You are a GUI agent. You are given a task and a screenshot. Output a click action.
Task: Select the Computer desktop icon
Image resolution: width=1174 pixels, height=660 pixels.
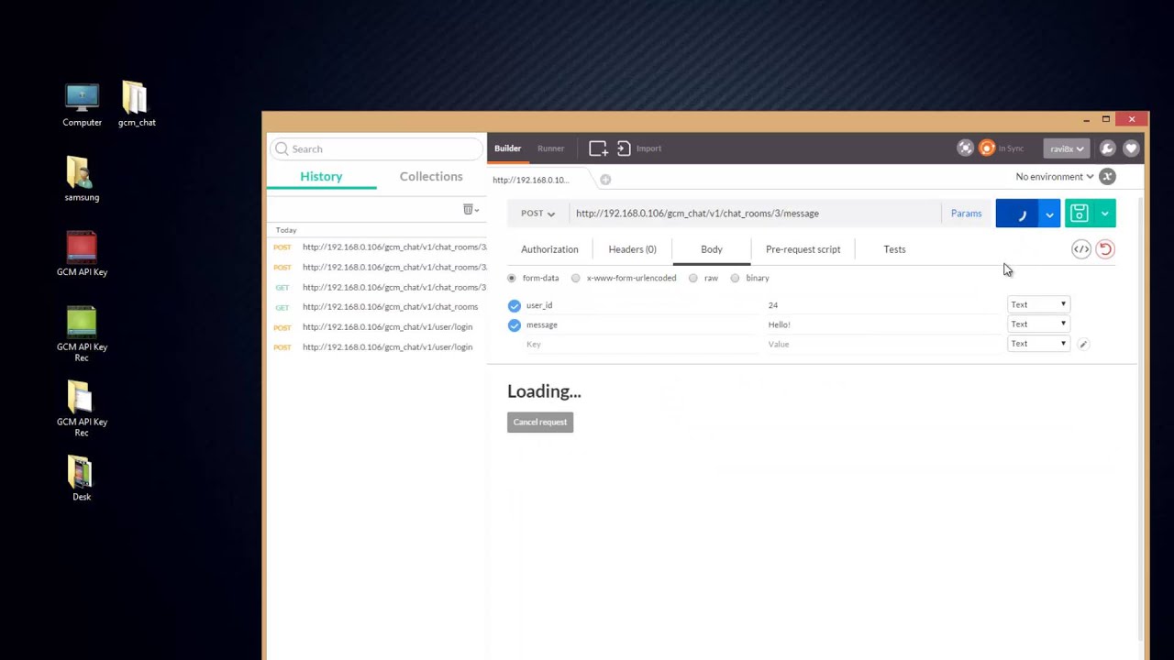[82, 105]
